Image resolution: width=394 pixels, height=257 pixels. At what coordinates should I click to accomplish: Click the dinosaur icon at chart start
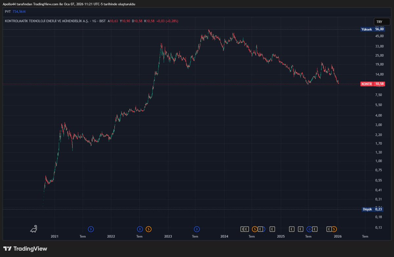pos(33,229)
